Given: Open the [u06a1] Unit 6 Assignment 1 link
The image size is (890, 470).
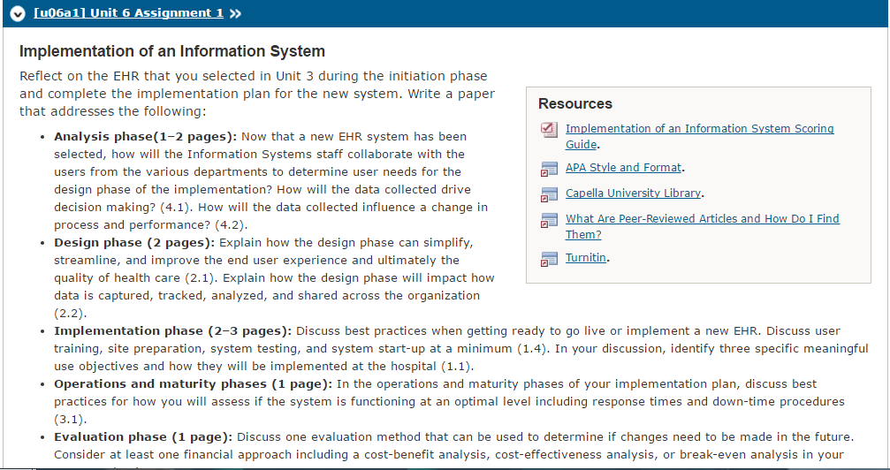Looking at the screenshot, I should click(x=128, y=13).
